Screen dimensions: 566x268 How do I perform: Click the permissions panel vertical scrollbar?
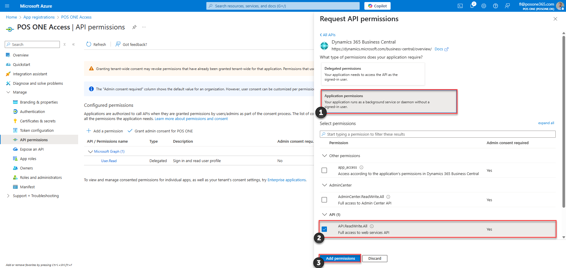coord(564,121)
